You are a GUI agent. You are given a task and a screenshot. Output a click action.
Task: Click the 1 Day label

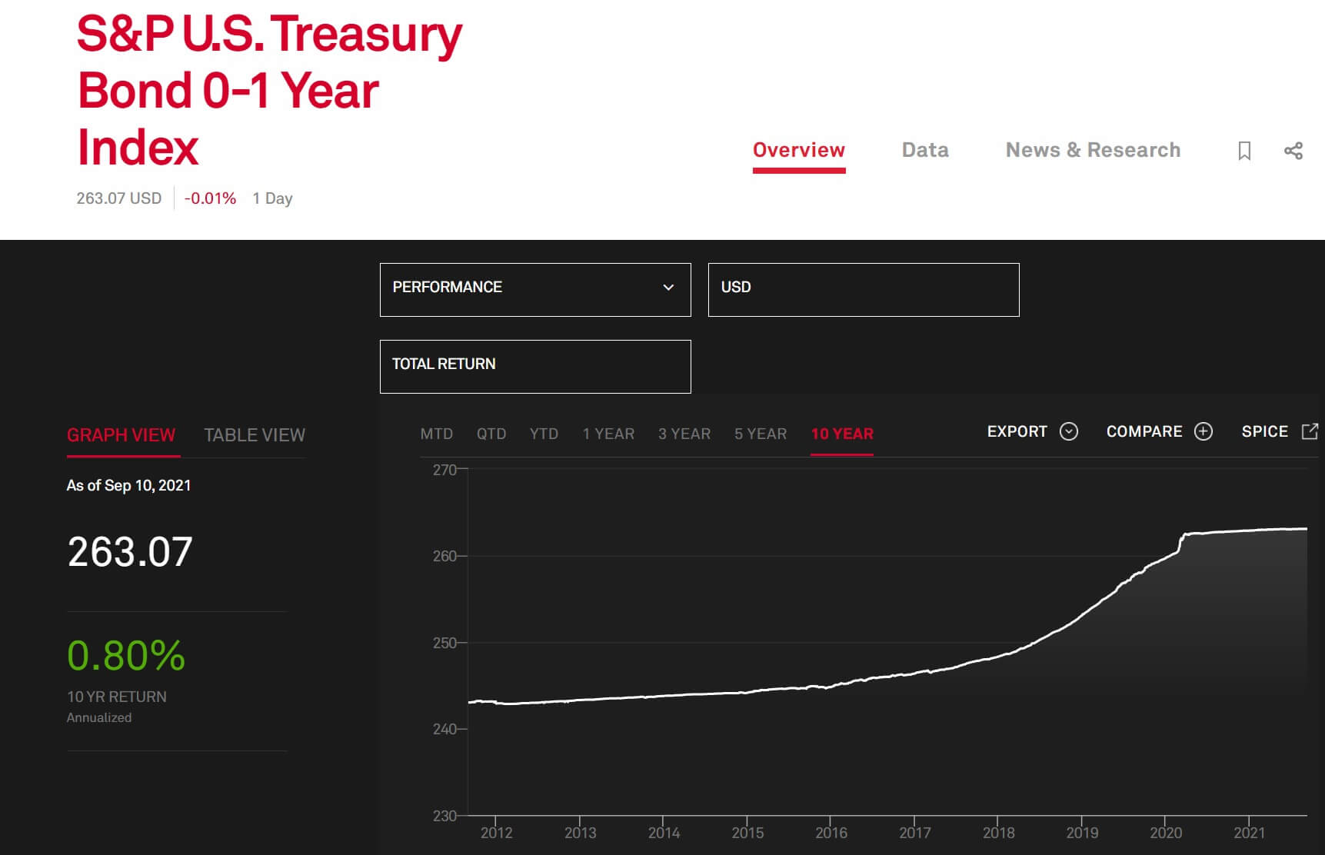pos(272,198)
